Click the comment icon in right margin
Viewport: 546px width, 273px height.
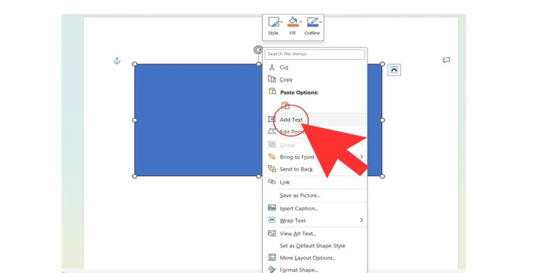(446, 60)
